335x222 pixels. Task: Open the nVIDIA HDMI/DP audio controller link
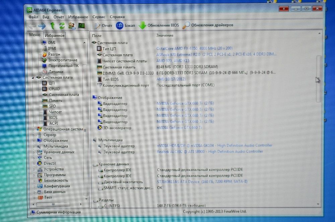[x=214, y=146]
